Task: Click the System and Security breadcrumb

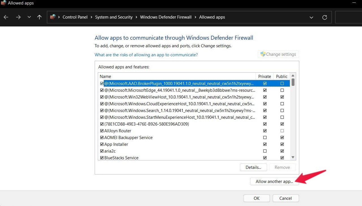Action: point(114,17)
